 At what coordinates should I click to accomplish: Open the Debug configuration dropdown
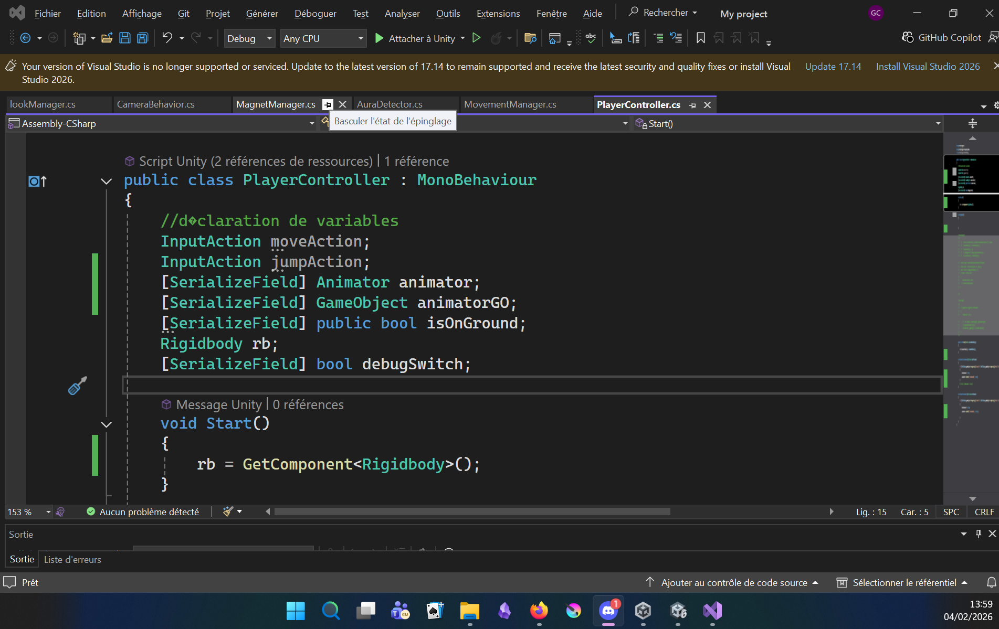pyautogui.click(x=249, y=39)
